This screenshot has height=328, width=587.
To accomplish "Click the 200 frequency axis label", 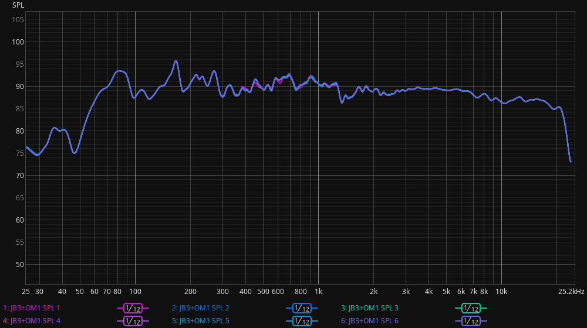I will (x=190, y=291).
